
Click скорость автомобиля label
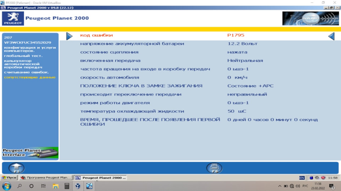click(109, 77)
